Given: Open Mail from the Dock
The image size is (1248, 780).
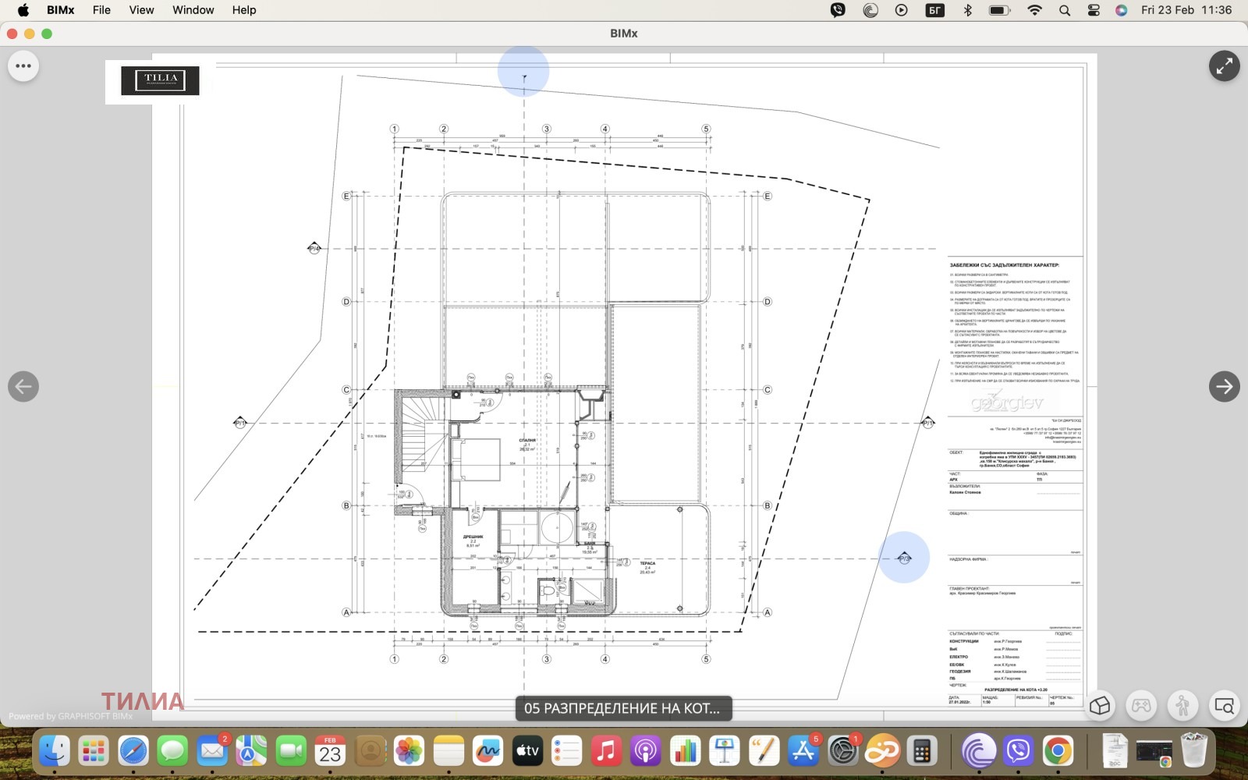Looking at the screenshot, I should click(x=212, y=751).
